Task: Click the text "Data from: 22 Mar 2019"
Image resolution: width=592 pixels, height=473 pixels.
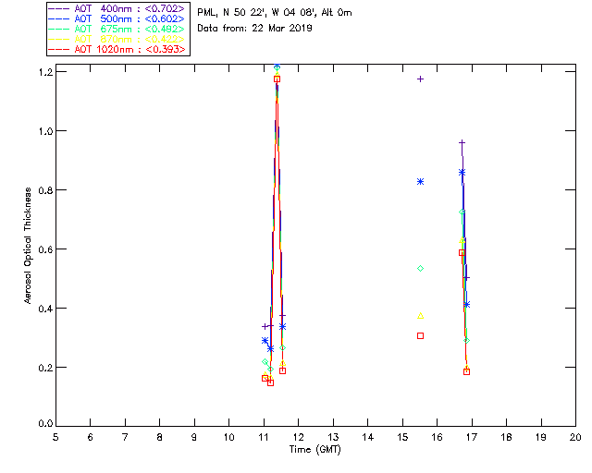Action: pos(254,28)
